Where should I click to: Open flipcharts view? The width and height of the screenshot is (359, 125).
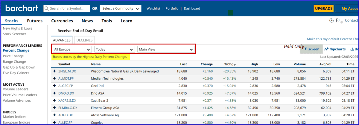click(x=335, y=49)
